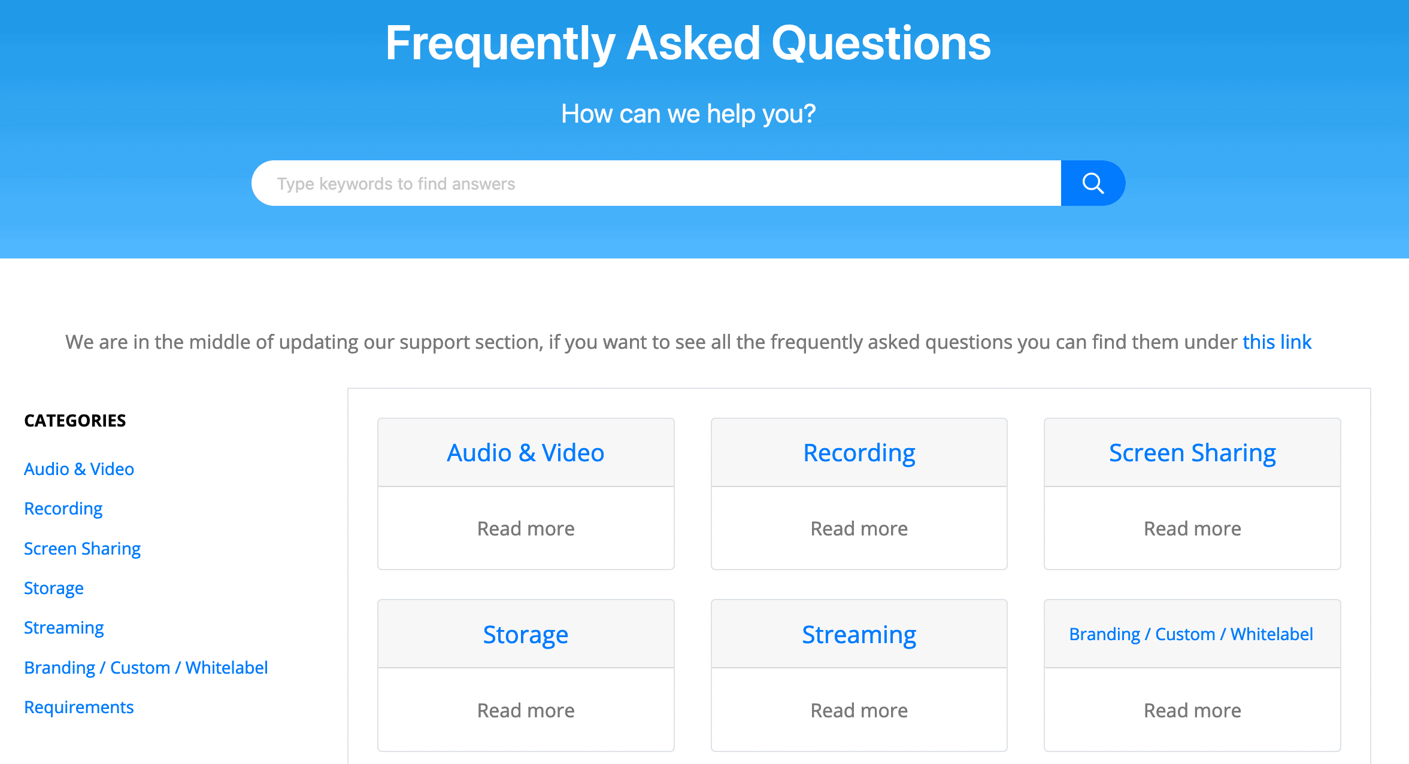This screenshot has width=1409, height=764.
Task: Select Screen Sharing in the Categories sidebar
Action: tap(83, 549)
